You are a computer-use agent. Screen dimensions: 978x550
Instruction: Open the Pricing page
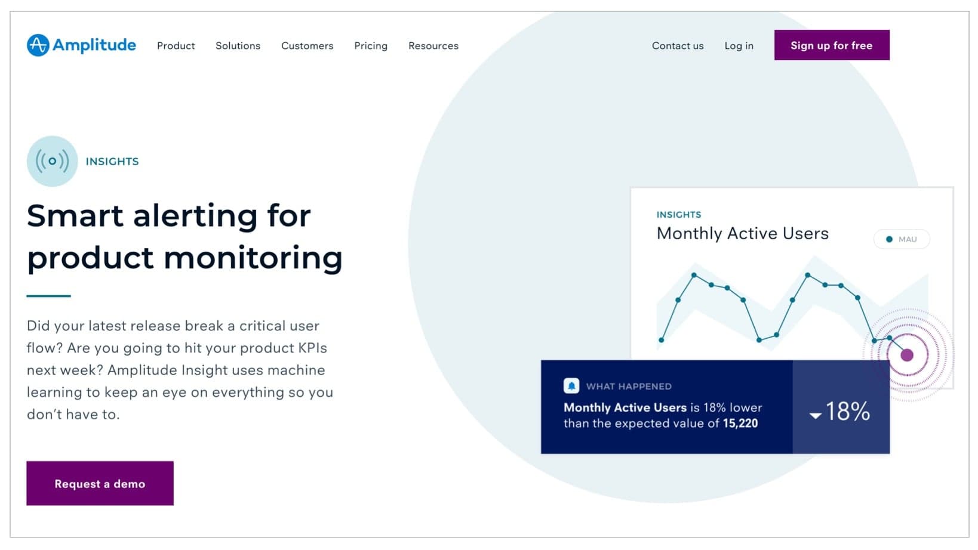[370, 46]
